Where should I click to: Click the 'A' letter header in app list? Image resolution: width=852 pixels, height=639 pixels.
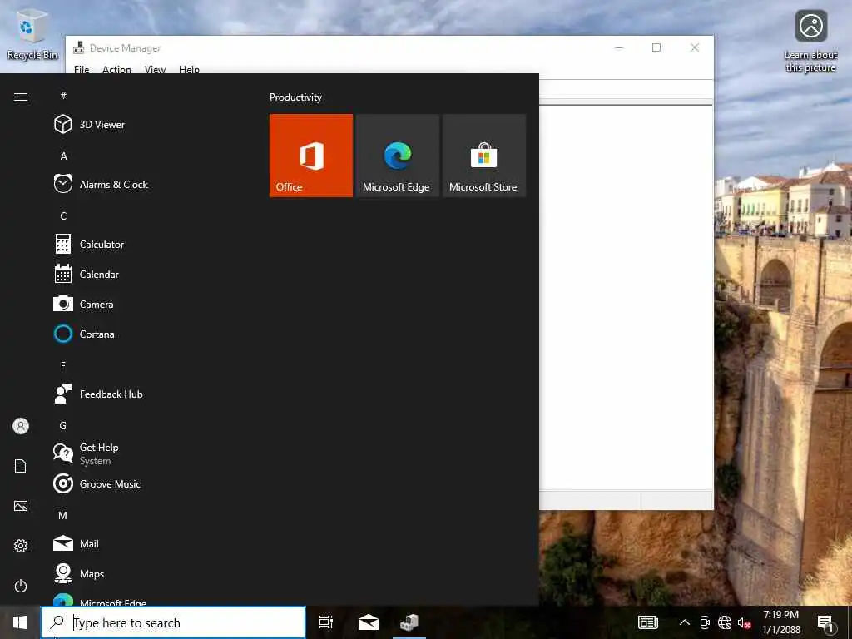coord(63,156)
